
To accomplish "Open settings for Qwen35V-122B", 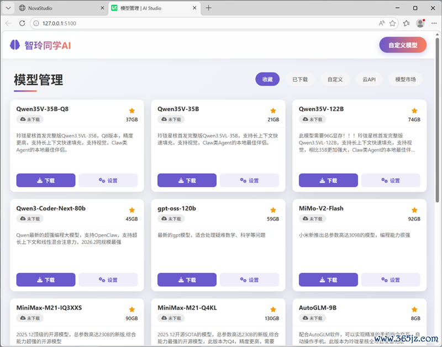I will pyautogui.click(x=391, y=180).
